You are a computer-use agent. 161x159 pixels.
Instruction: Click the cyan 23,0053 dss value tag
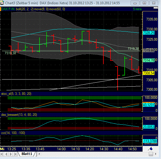click(149, 127)
